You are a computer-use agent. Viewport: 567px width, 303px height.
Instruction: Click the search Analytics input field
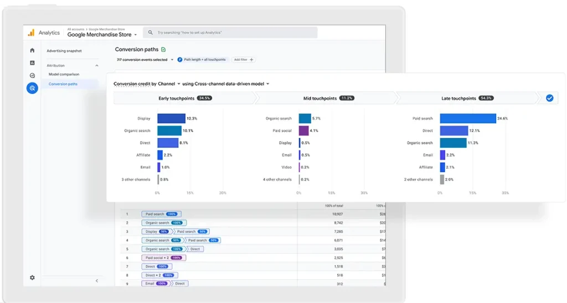tap(230, 33)
